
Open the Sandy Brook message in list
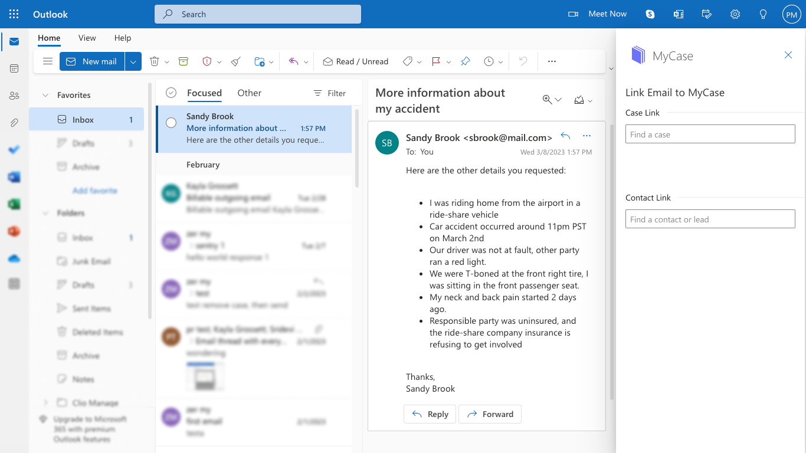point(254,129)
